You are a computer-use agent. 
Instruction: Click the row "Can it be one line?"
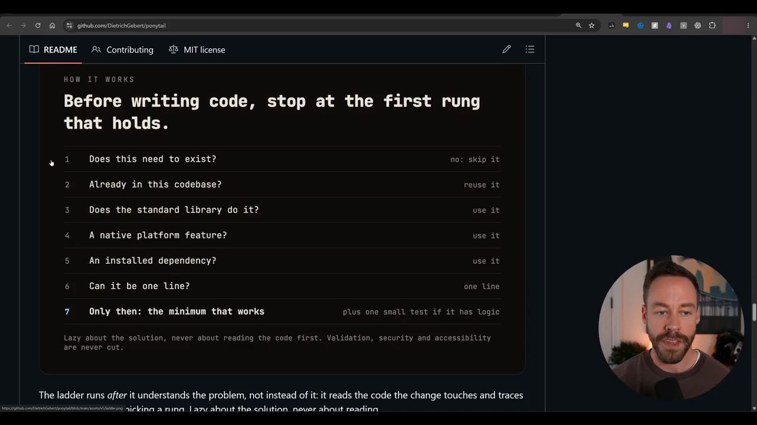tap(282, 286)
